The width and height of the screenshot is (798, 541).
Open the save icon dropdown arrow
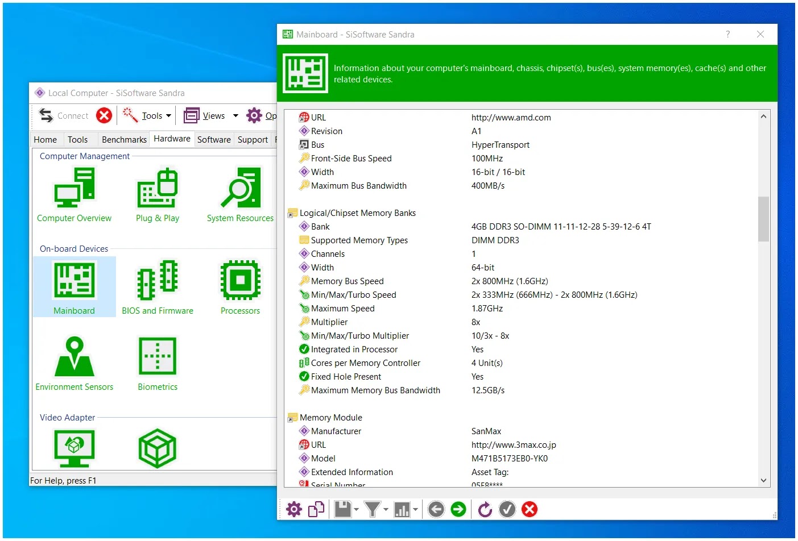357,509
